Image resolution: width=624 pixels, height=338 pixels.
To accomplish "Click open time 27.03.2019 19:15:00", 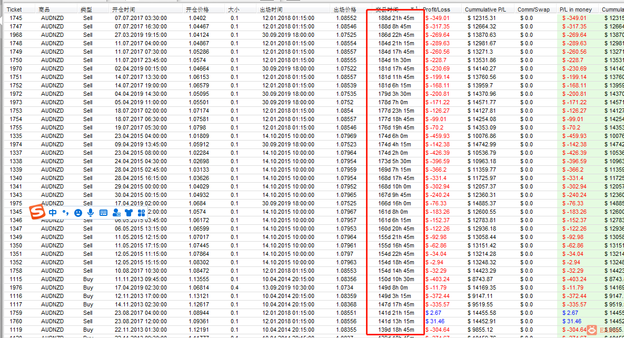I will tap(141, 35).
